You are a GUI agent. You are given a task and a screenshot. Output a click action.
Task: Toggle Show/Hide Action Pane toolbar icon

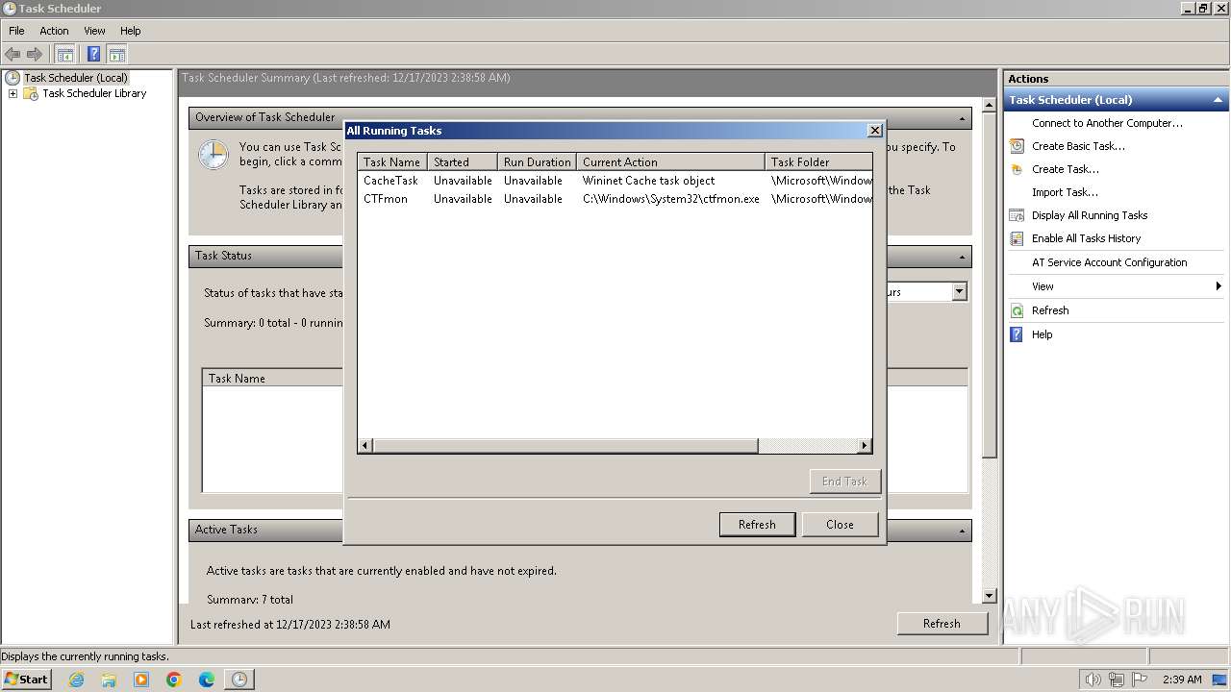coord(117,54)
